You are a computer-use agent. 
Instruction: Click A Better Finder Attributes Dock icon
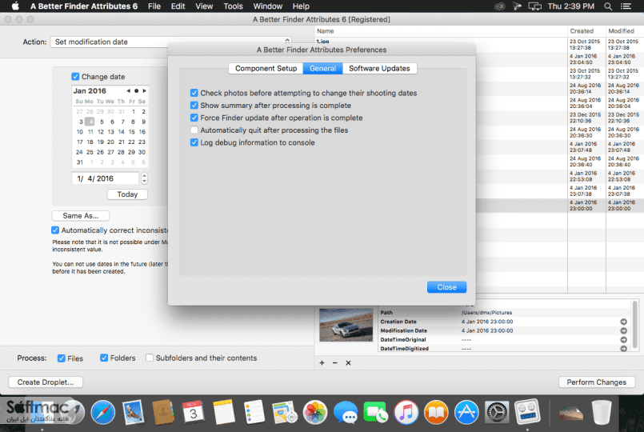coord(527,412)
